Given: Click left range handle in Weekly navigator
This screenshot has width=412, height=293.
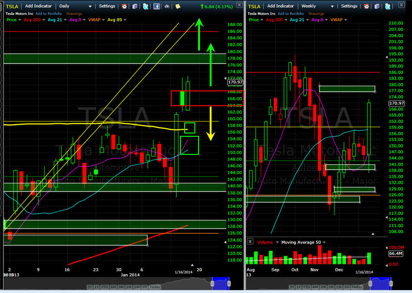Looking at the screenshot, I should (x=371, y=284).
